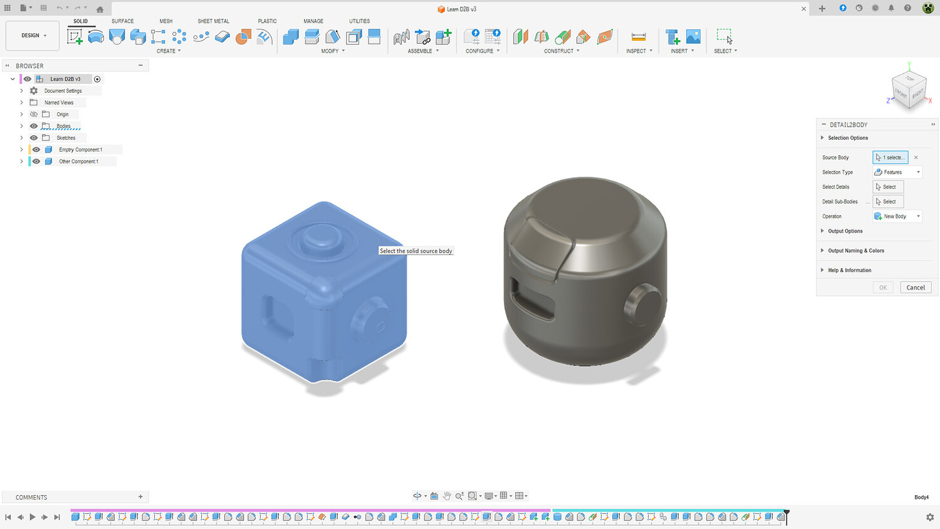Select the Revolve tool icon
940x529 pixels.
pyautogui.click(x=96, y=36)
